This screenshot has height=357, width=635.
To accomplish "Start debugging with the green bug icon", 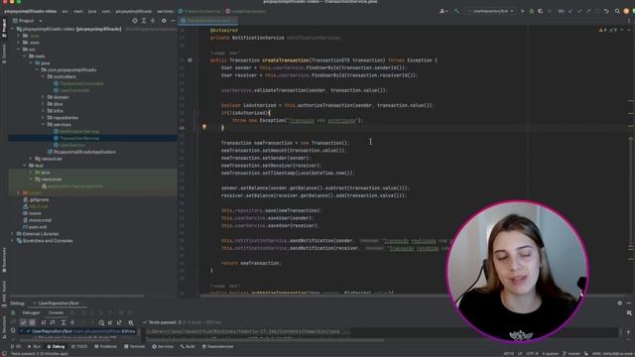I will point(532,11).
